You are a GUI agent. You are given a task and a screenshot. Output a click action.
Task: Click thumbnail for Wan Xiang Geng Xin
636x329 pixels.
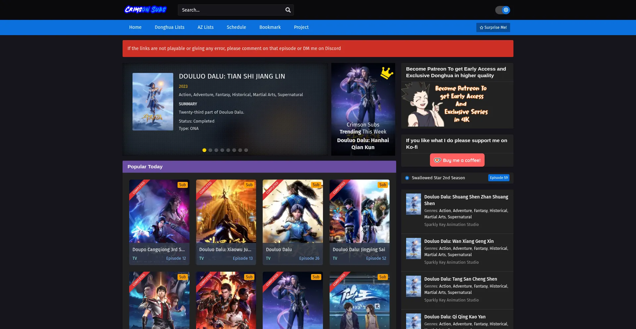(413, 248)
